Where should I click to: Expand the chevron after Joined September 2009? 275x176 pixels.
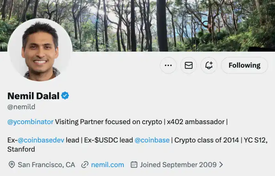221,165
